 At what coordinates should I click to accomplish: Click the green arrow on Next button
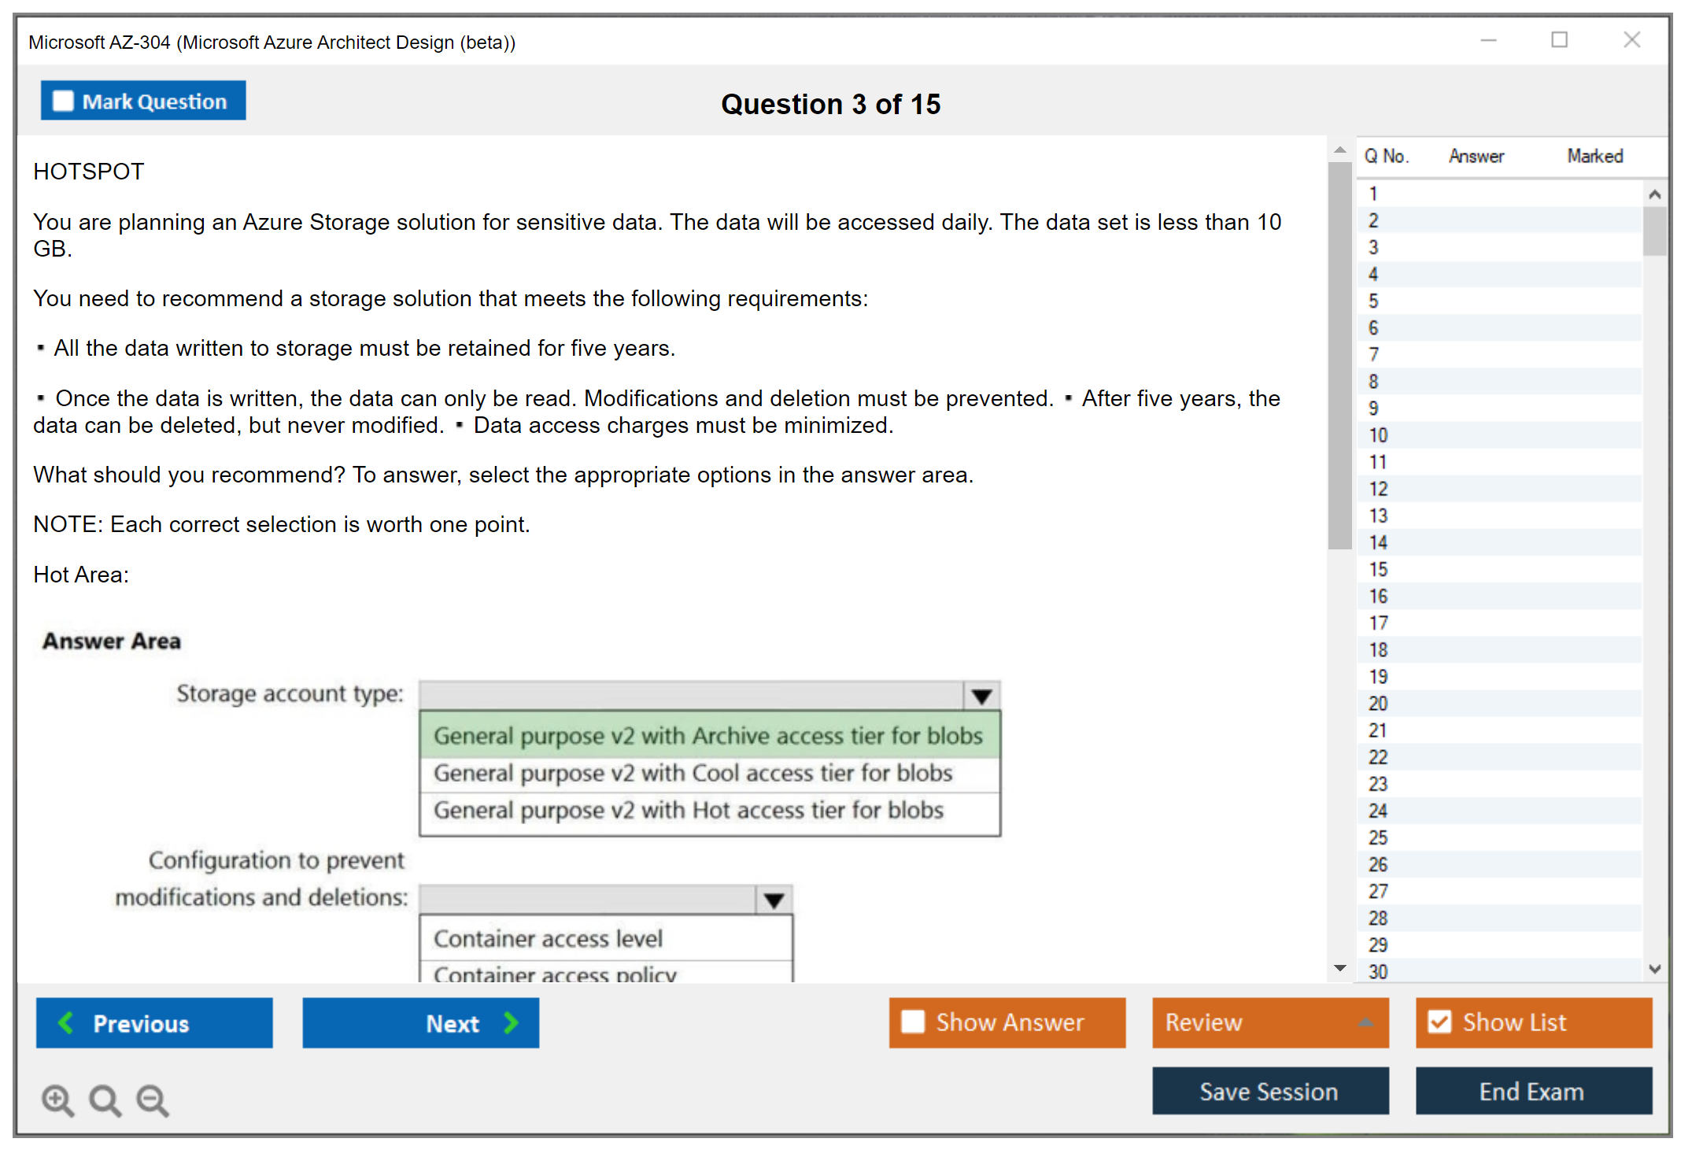click(512, 1022)
